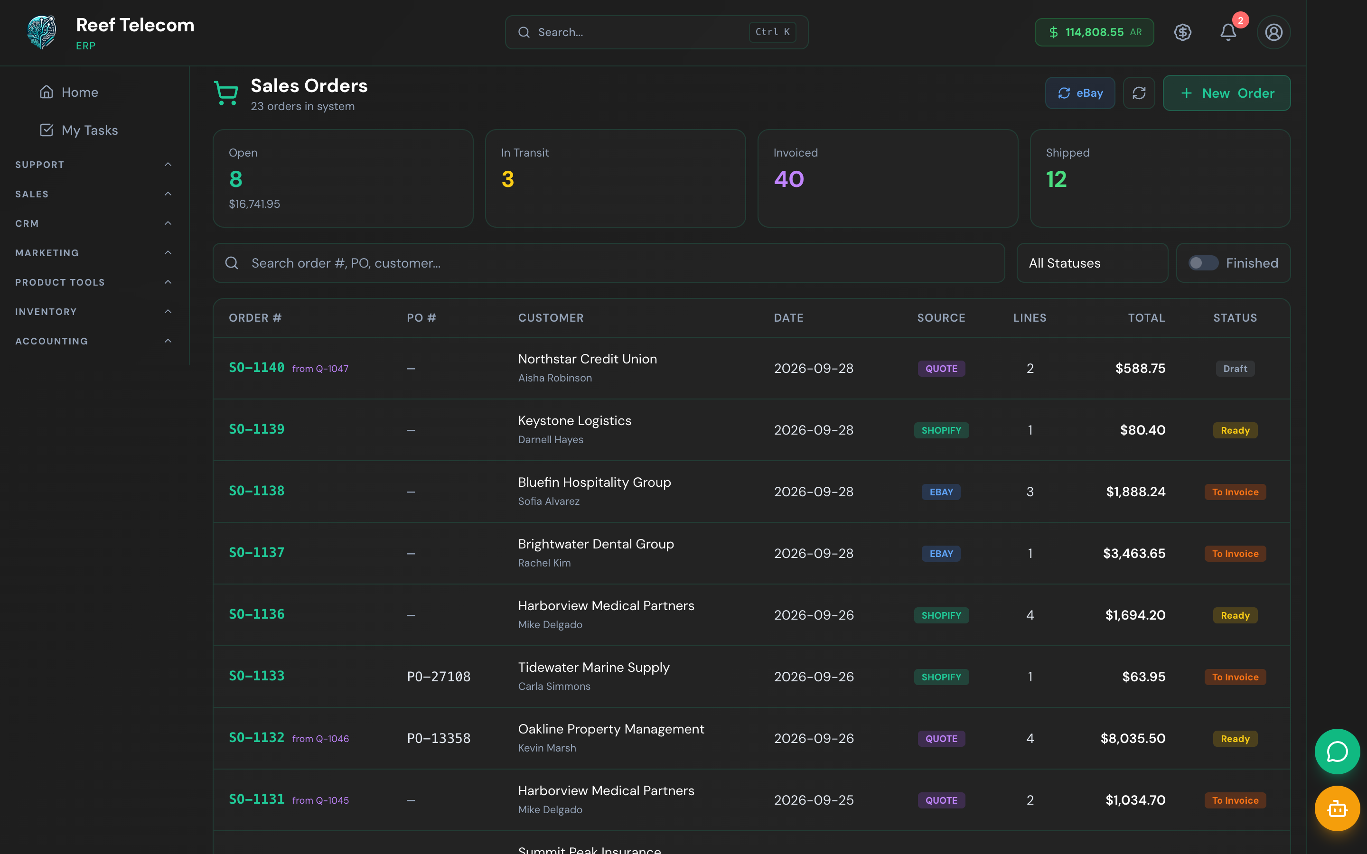This screenshot has height=854, width=1367.
Task: Click the Sales Orders cart icon
Action: point(226,93)
